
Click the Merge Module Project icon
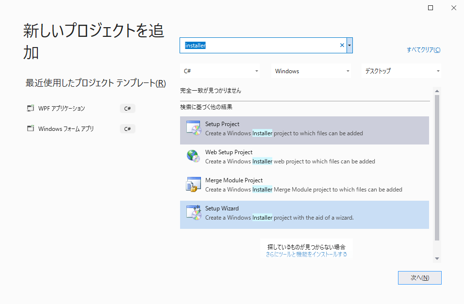(x=194, y=184)
